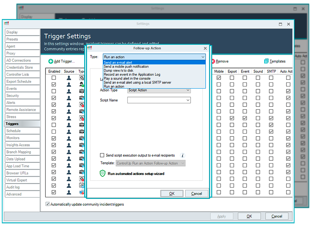Close the Follow-up Action dialog
The image size is (311, 227).
(x=205, y=48)
